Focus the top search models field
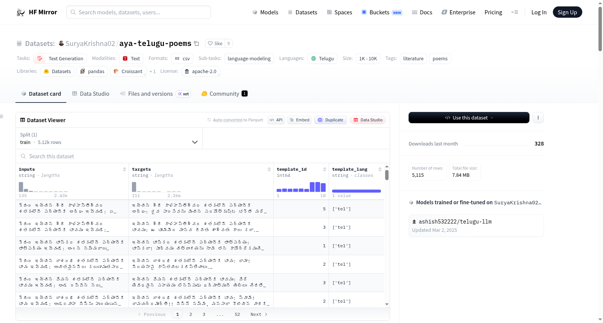This screenshot has width=603, height=323. pyautogui.click(x=139, y=12)
